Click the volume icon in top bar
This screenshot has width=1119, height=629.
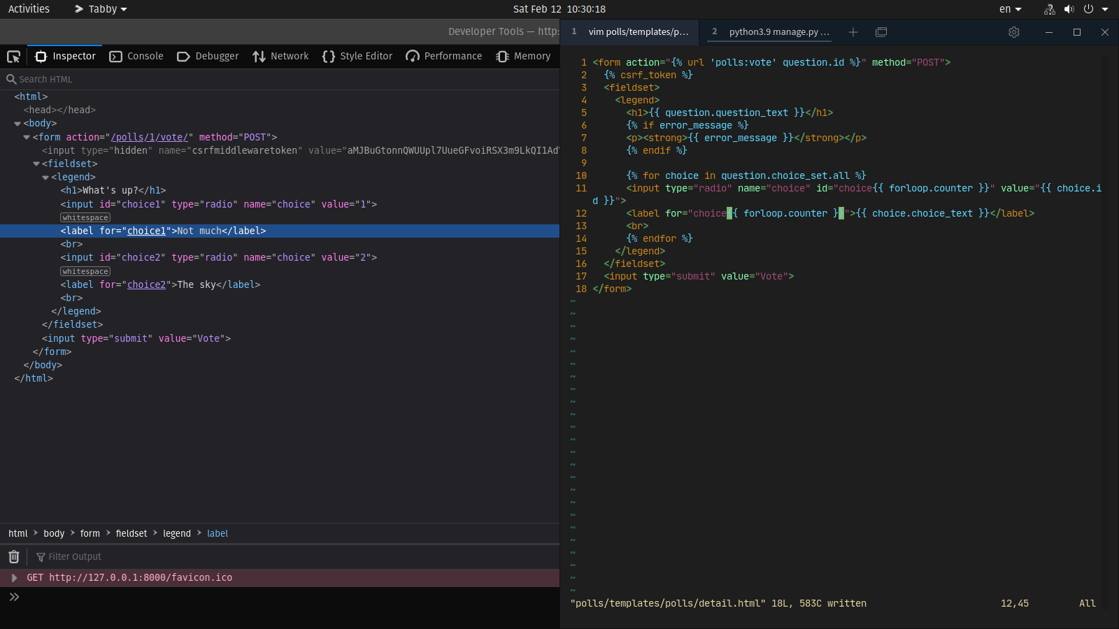tap(1069, 9)
